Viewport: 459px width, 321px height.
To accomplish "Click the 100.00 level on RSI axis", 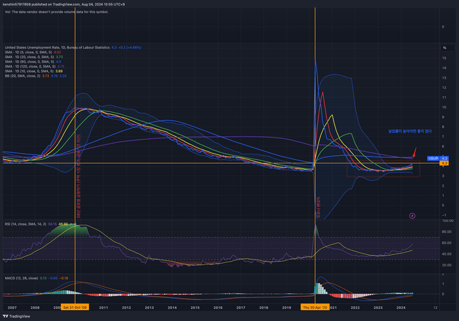I will (x=448, y=221).
